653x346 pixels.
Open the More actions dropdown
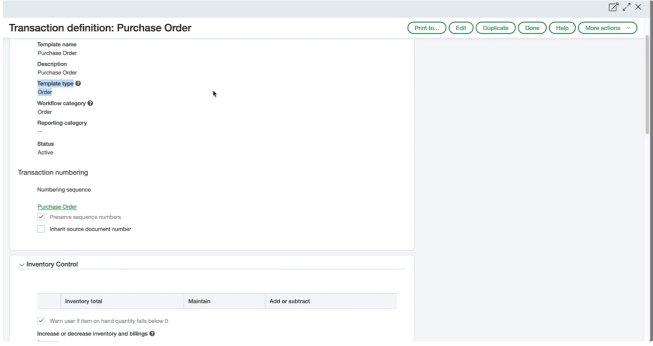(608, 28)
